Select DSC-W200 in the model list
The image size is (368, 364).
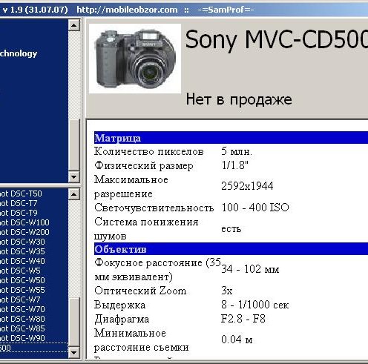pos(24,232)
